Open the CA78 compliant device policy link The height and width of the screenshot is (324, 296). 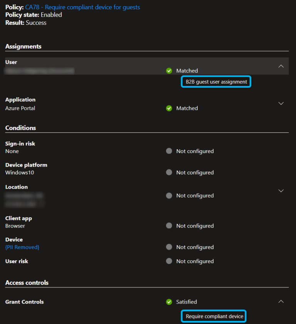(82, 7)
